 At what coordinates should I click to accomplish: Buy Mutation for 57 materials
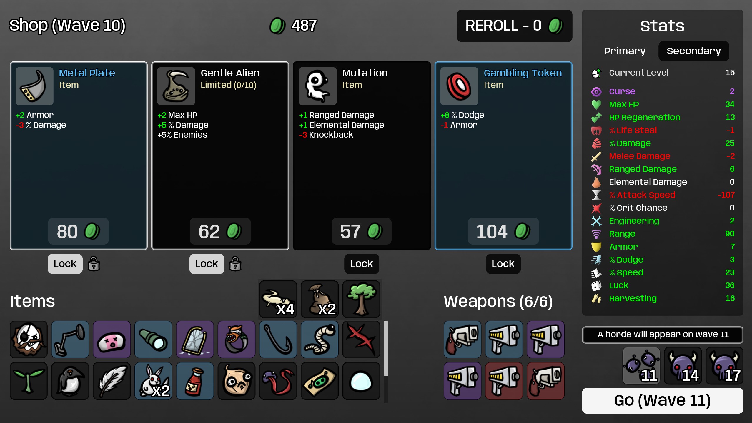click(362, 231)
